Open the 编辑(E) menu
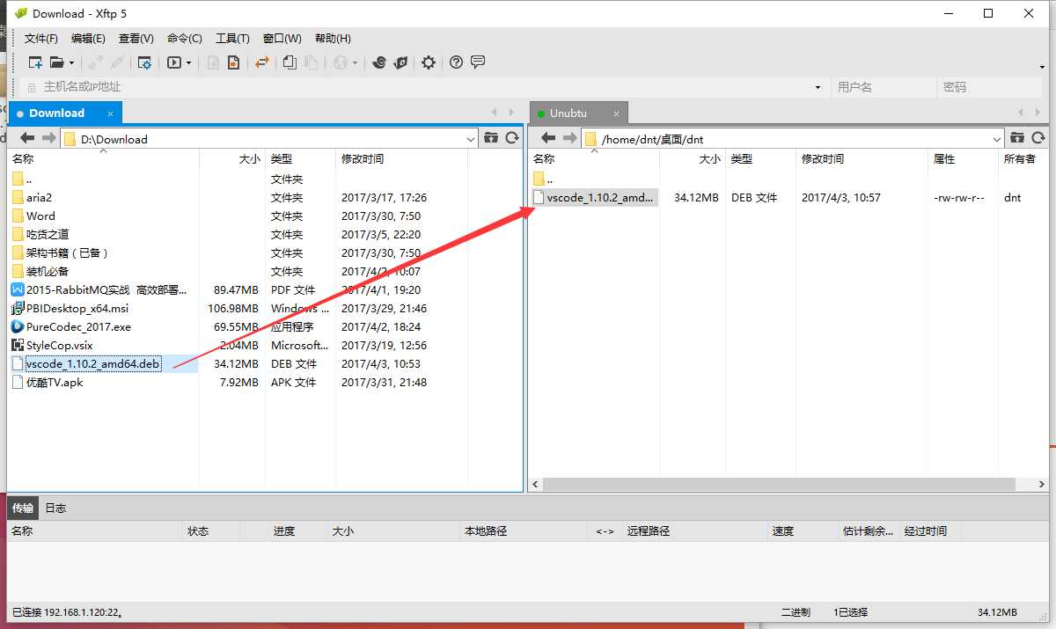 [x=88, y=39]
